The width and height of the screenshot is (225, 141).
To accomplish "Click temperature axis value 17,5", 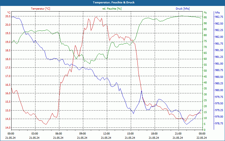I will (8, 68).
